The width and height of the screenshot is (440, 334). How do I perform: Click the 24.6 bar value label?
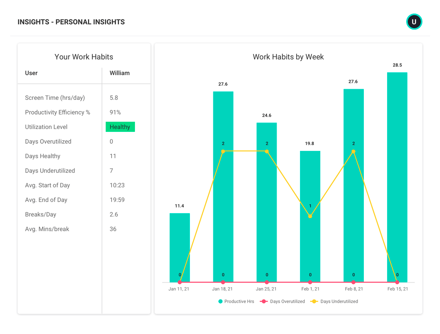pyautogui.click(x=267, y=115)
